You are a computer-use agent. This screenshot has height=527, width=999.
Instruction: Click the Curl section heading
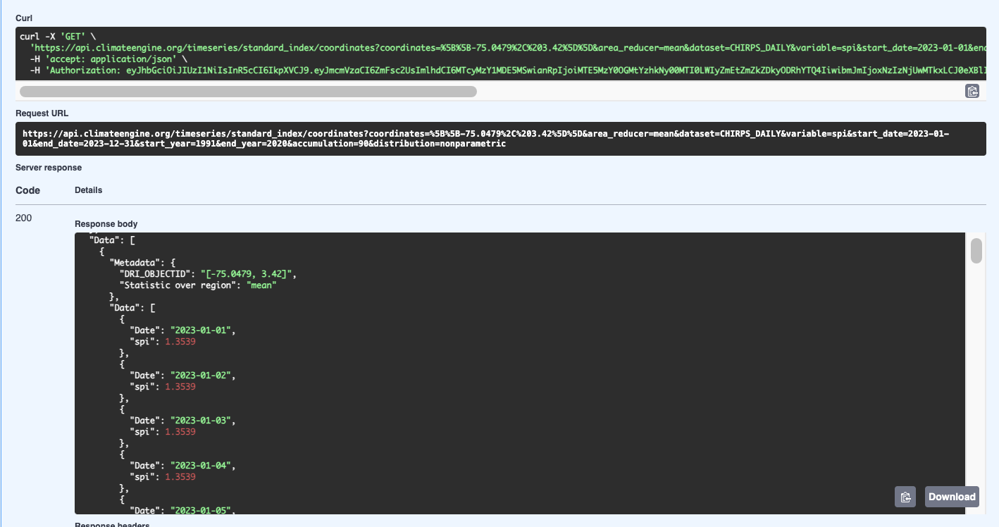(24, 18)
